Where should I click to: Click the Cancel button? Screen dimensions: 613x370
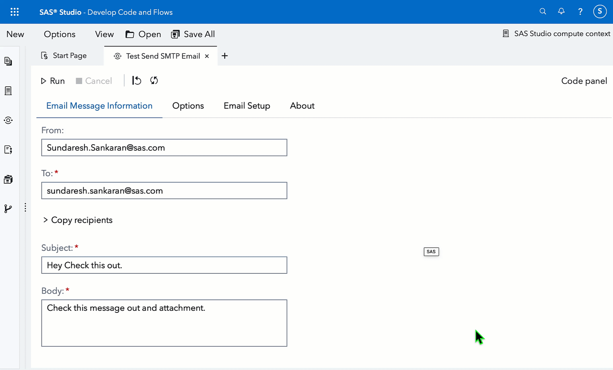pos(94,81)
